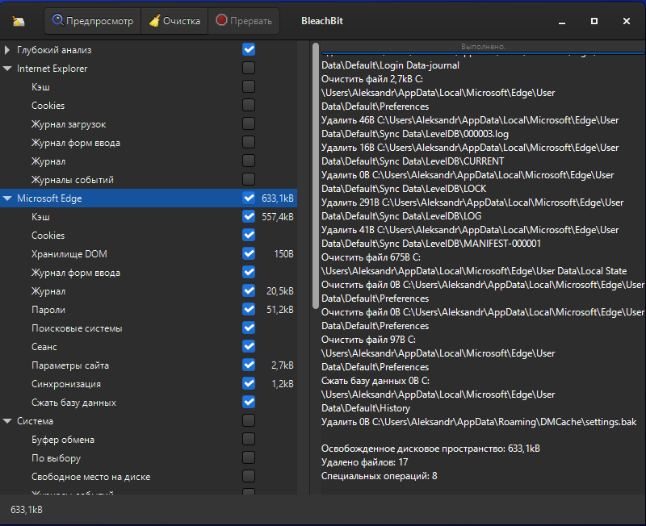Enable the Internet Explorer Cookies checkbox
646x526 pixels.
pyautogui.click(x=249, y=106)
